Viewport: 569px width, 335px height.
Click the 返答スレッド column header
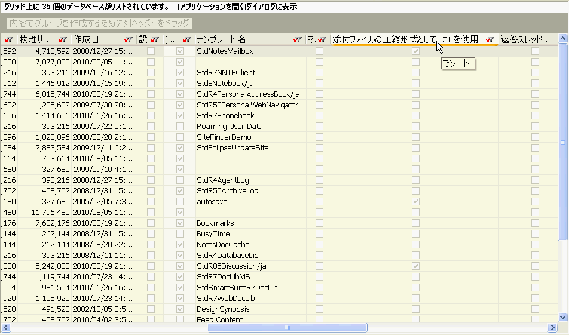(x=525, y=39)
